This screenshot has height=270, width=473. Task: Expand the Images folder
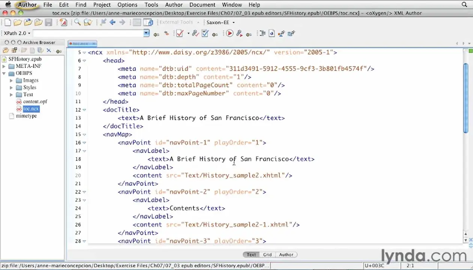pos(11,80)
